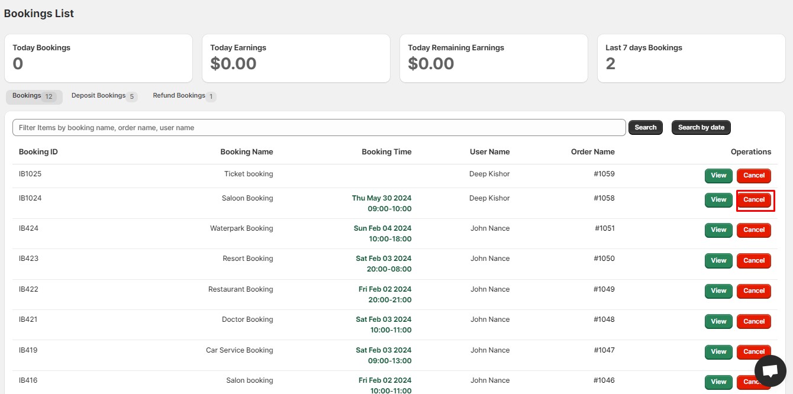The image size is (793, 394).
Task: Cancel the Waterpark Booking IB424
Action: point(753,230)
